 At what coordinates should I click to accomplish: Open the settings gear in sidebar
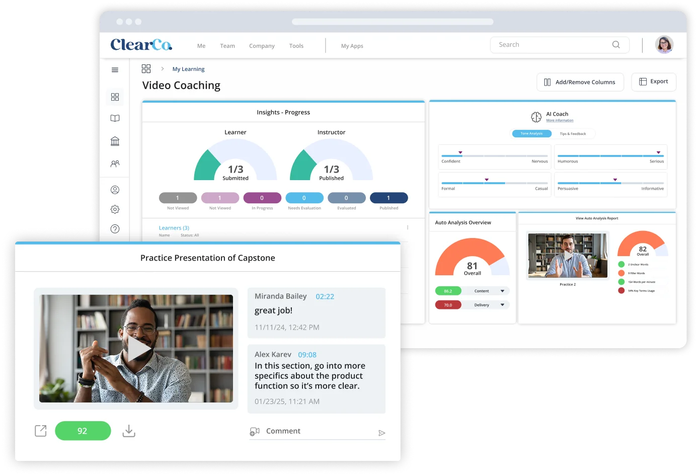pyautogui.click(x=115, y=209)
